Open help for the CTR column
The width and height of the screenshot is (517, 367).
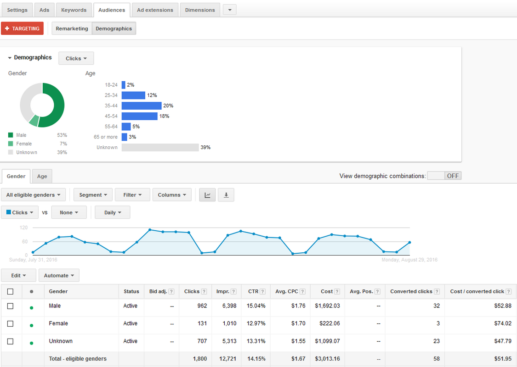click(263, 291)
